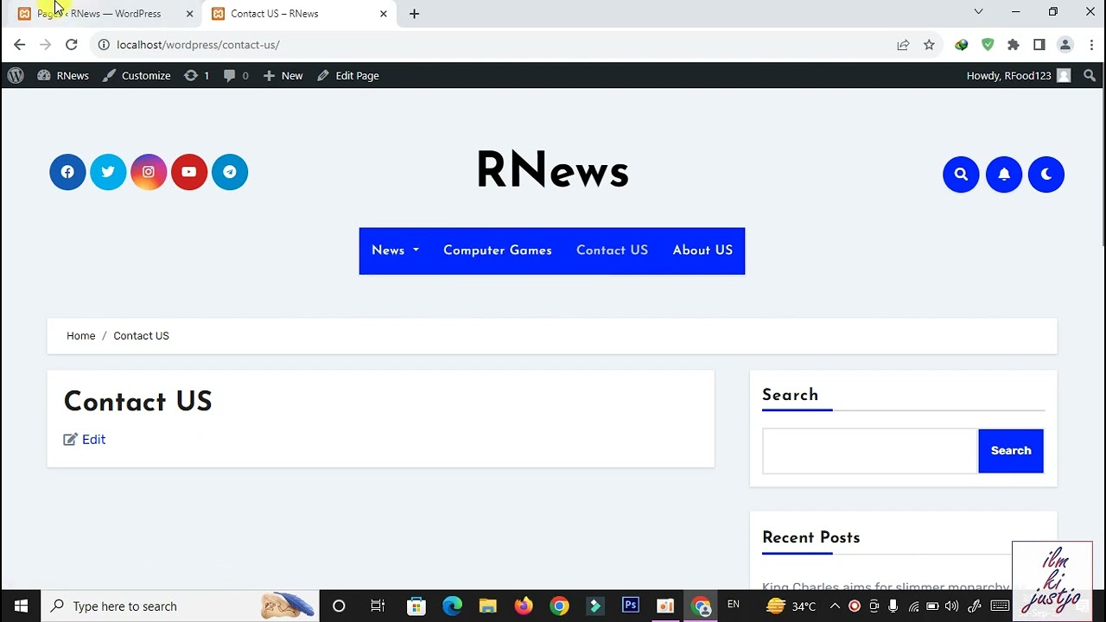
Task: Open Howdy, RFood123 account menu
Action: [1019, 75]
